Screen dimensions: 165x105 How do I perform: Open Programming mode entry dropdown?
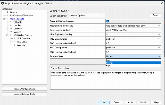point(133,26)
